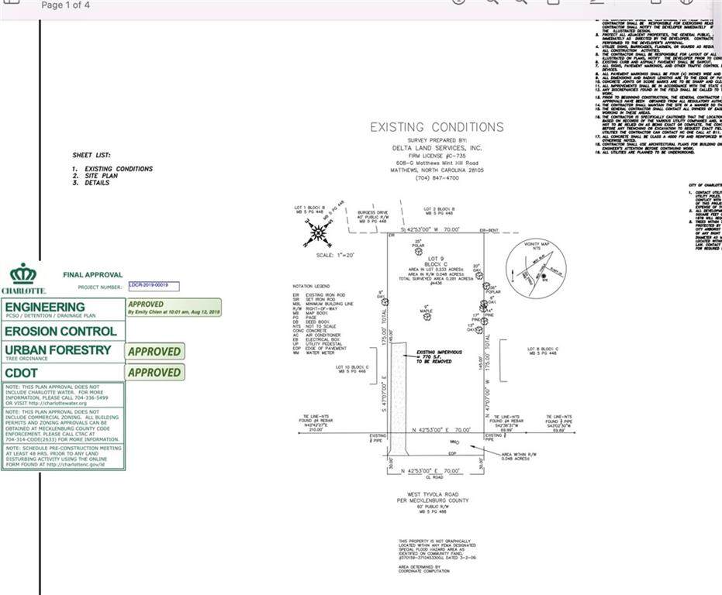722x595 pixels.
Task: Select the "608-G Matthews Mint Hill Road" address
Action: coord(437,163)
